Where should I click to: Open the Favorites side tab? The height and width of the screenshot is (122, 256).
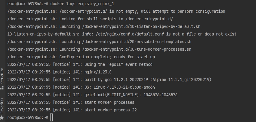pos(2,105)
